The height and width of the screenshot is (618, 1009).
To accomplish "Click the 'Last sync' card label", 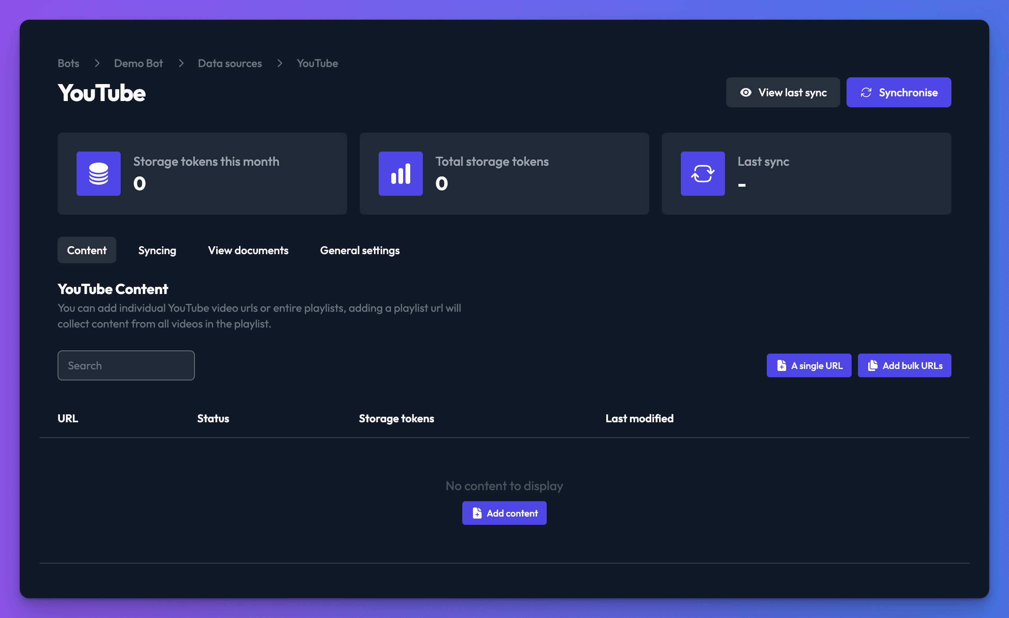I will 763,161.
